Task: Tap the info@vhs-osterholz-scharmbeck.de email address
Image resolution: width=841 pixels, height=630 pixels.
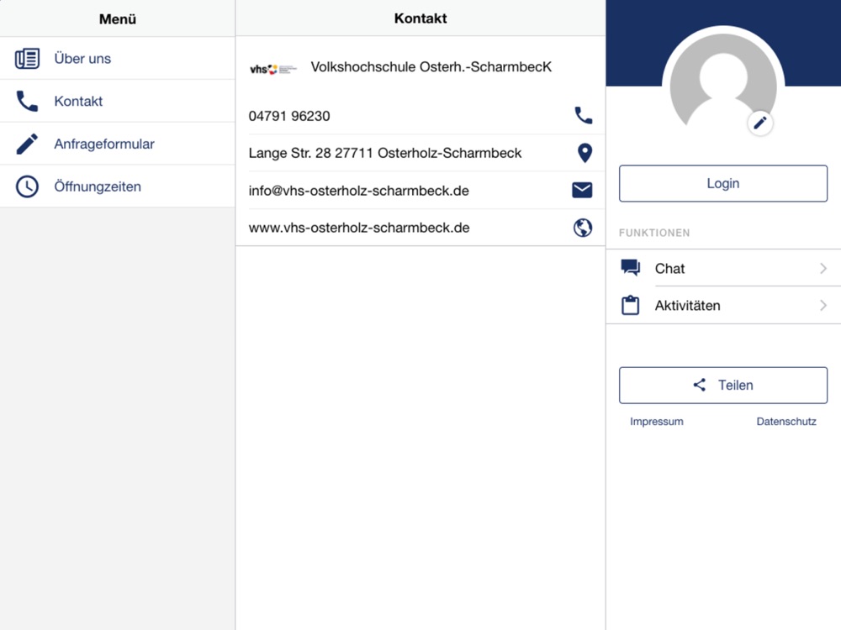Action: [359, 191]
